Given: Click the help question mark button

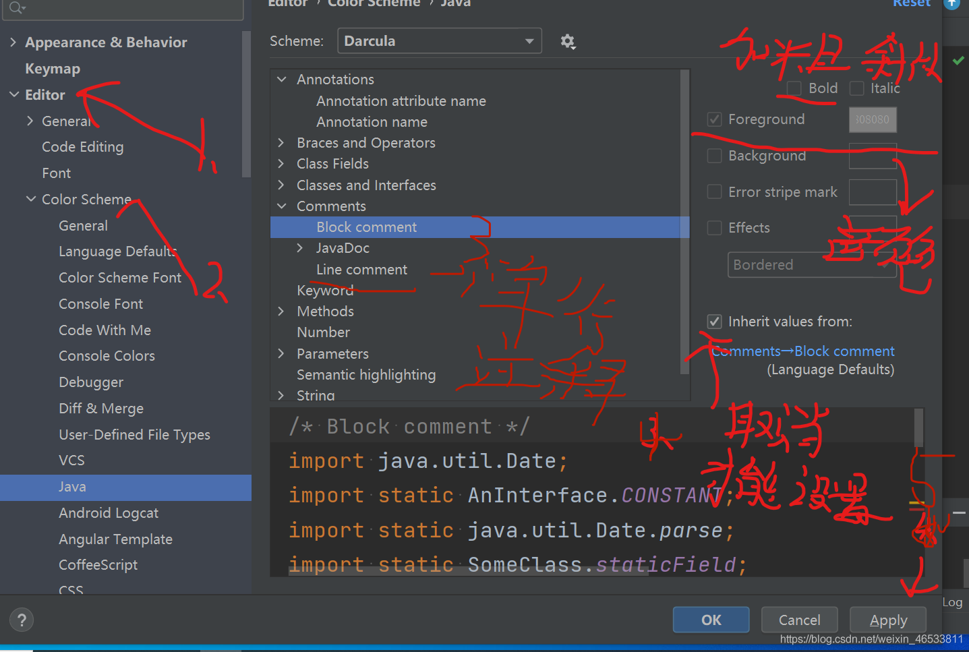Looking at the screenshot, I should point(22,620).
